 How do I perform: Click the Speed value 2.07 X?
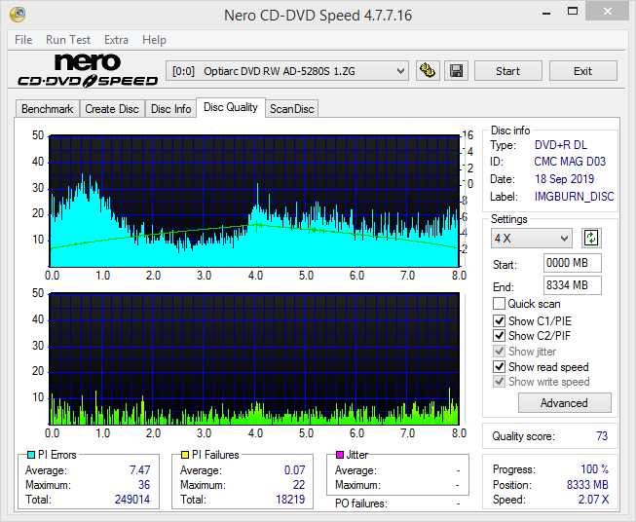pos(593,500)
